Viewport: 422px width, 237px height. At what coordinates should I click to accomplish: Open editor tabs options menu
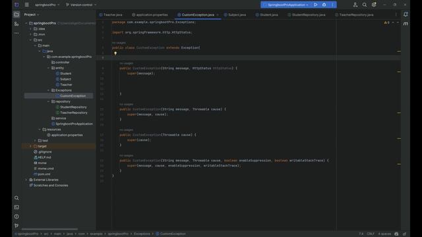[x=396, y=14]
